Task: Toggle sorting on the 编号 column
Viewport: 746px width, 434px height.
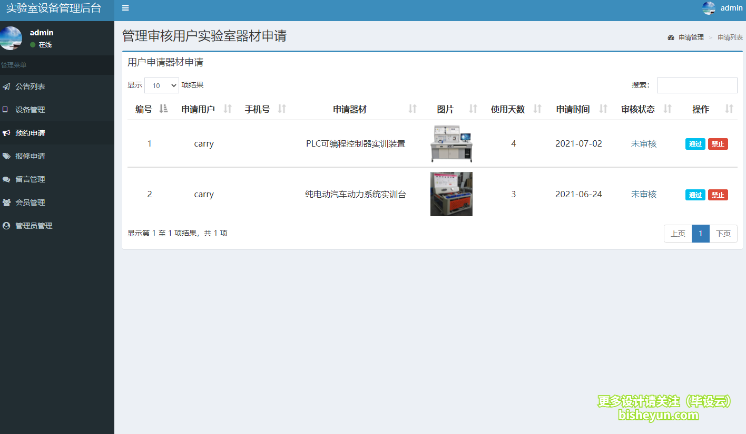Action: 163,109
